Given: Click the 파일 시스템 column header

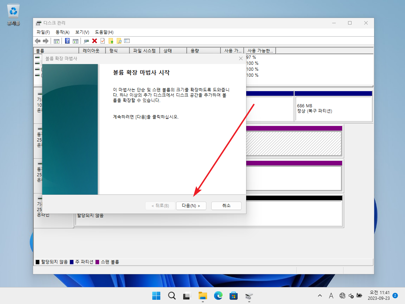Looking at the screenshot, I should click(x=144, y=51).
